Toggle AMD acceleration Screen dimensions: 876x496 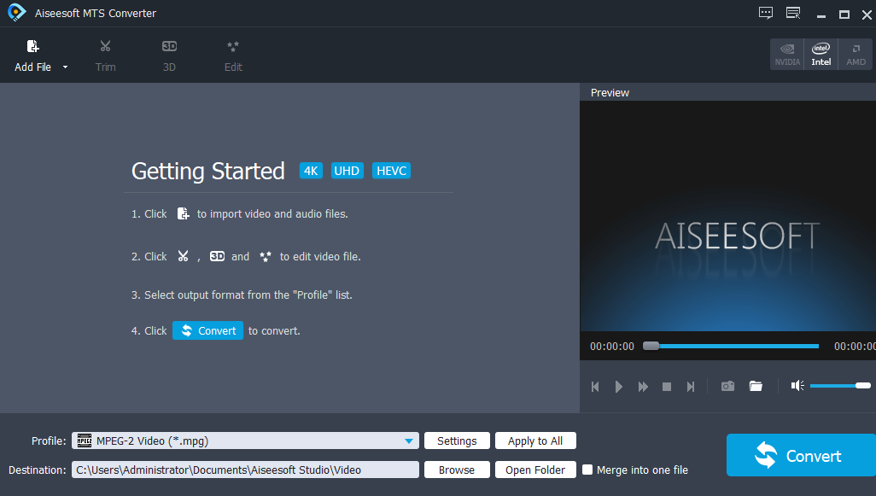tap(856, 54)
